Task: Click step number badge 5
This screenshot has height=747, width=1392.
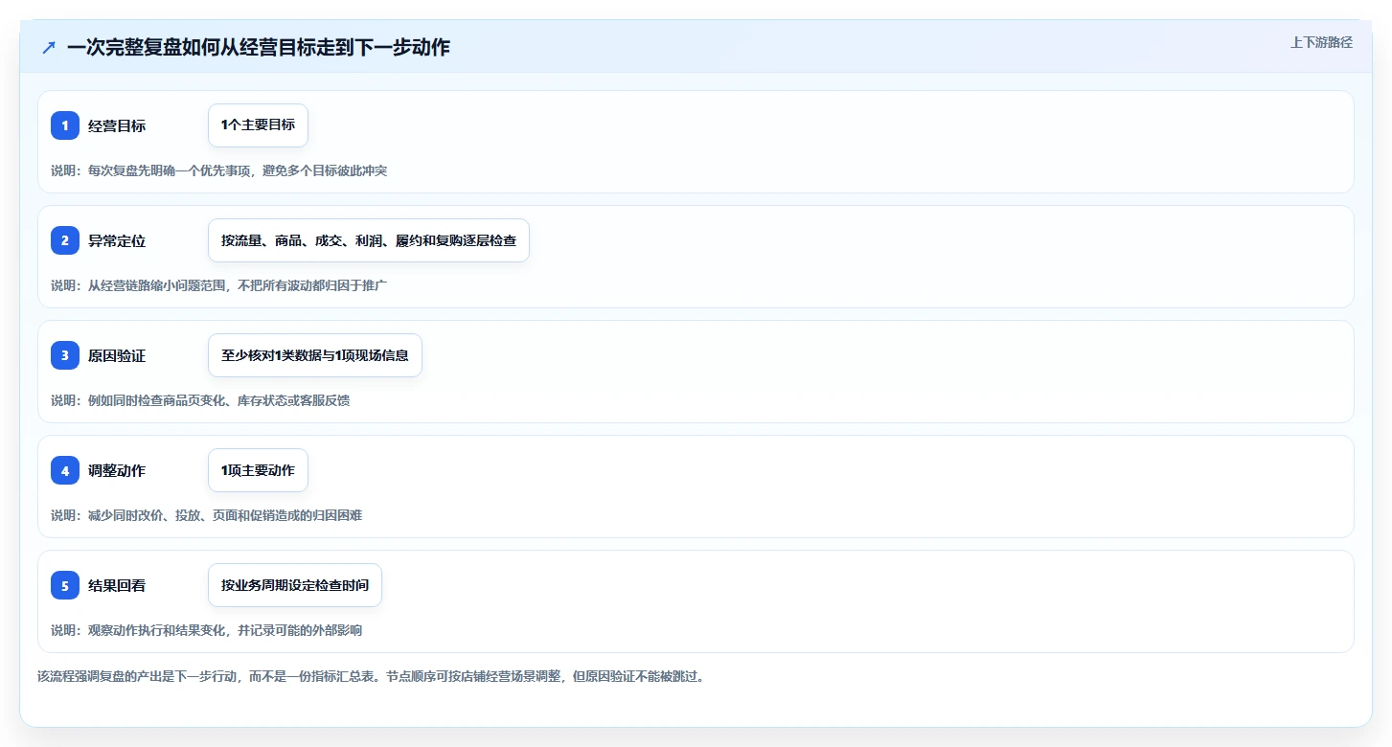Action: point(65,585)
